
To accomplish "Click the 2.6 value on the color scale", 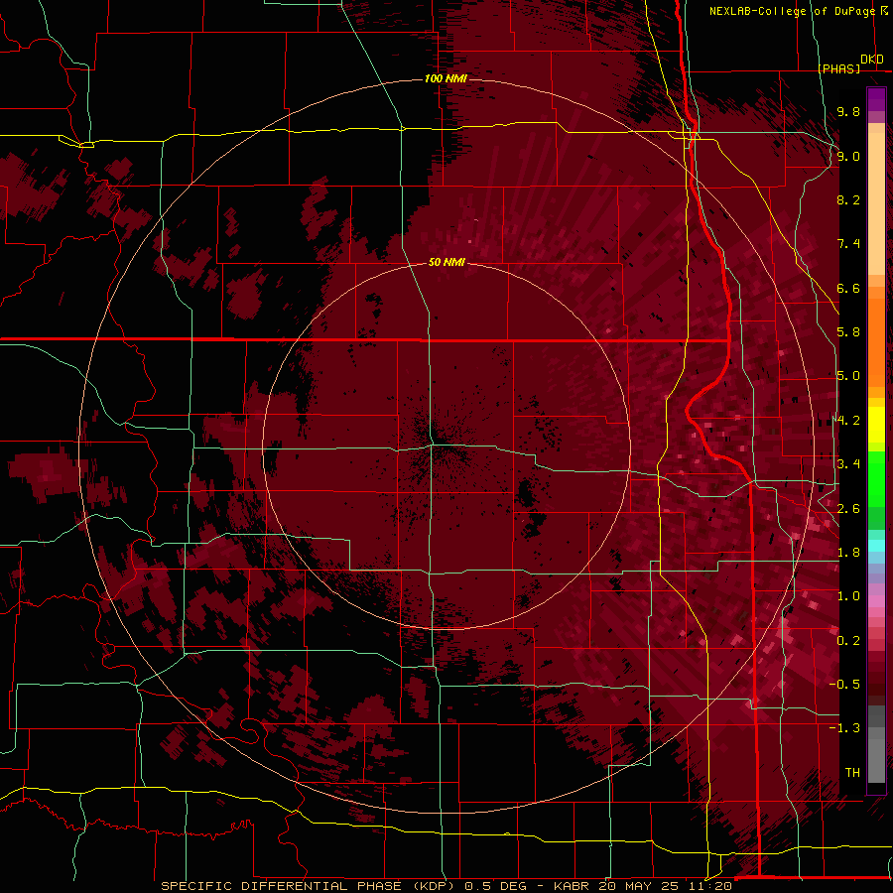I will pyautogui.click(x=848, y=509).
